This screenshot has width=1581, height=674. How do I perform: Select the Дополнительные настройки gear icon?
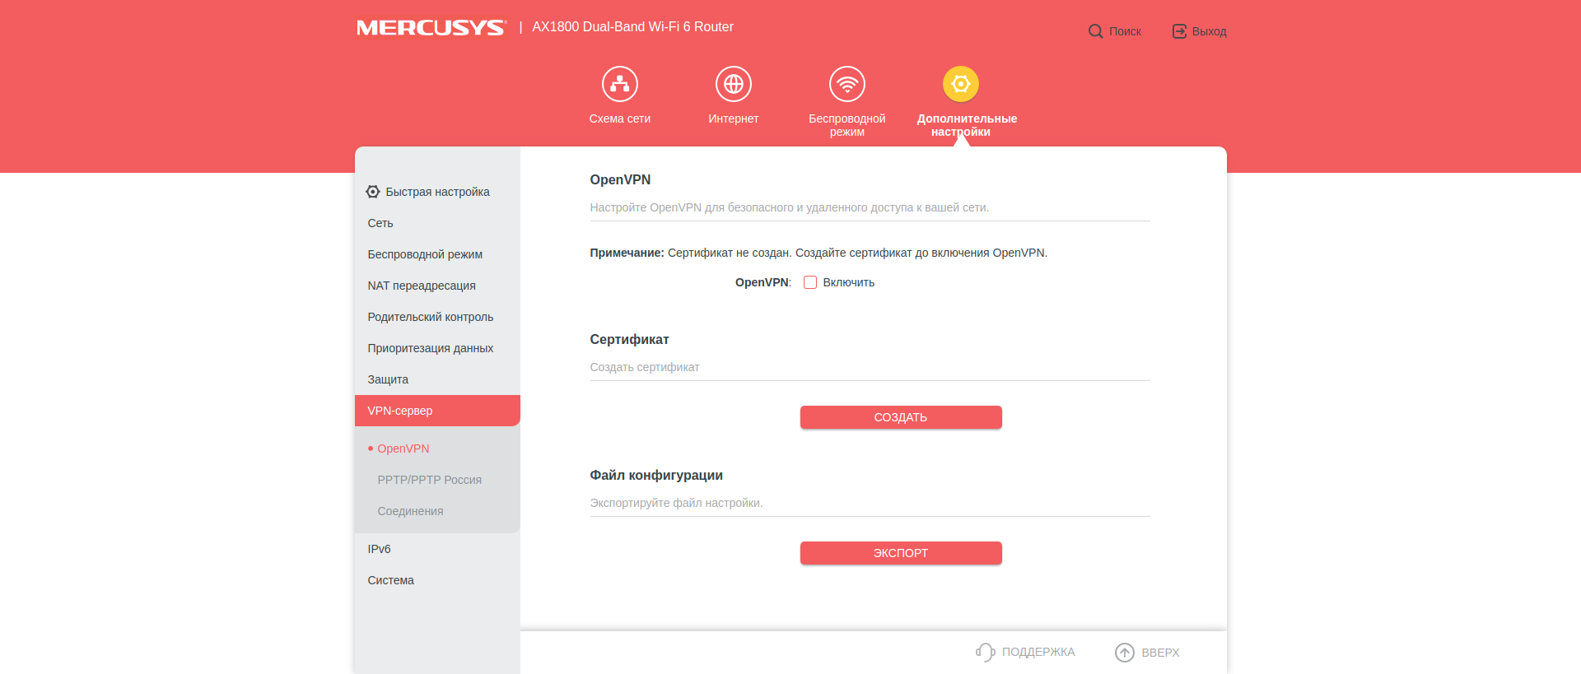coord(960,84)
